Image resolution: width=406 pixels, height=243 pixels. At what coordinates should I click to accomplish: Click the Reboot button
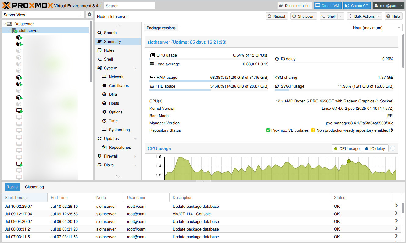pyautogui.click(x=277, y=16)
